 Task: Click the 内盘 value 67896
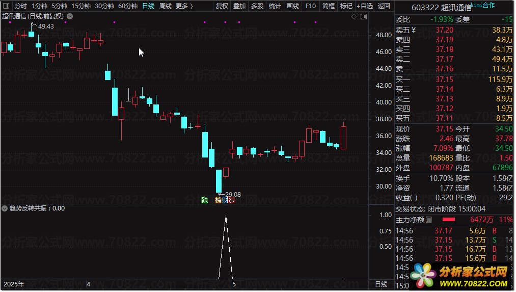[503, 168]
